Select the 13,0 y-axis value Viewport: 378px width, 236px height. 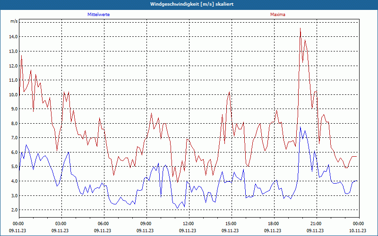tap(14, 51)
